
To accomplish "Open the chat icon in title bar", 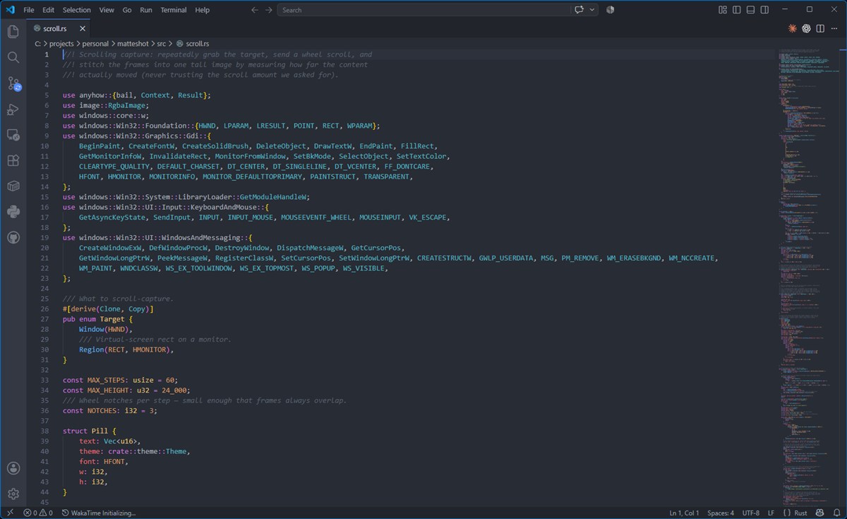I will 579,10.
